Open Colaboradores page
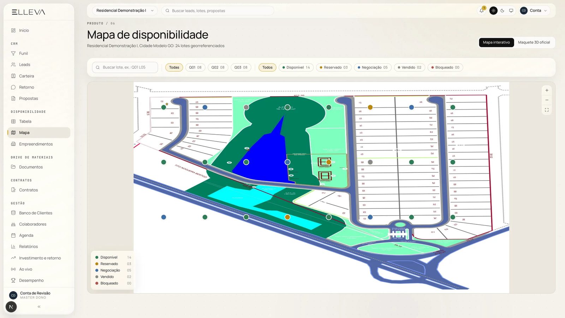Screen dimensions: 565x318 tap(39, 224)
